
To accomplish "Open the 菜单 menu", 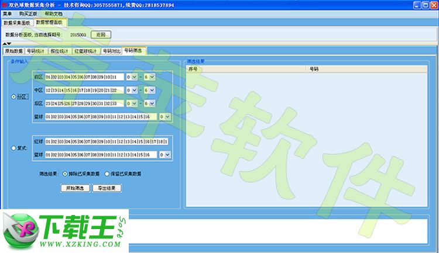I will (7, 13).
